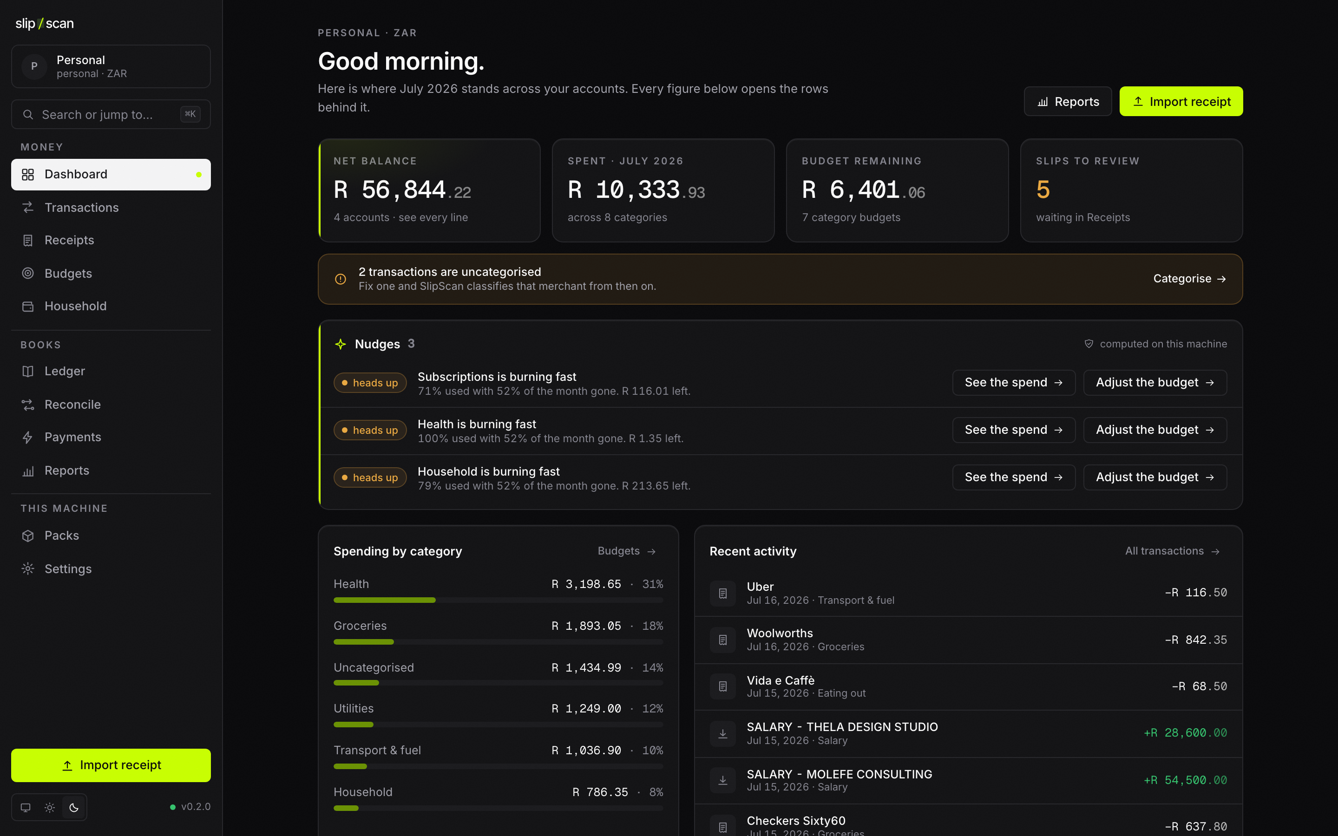
Task: Open Budgets in the sidebar
Action: (111, 273)
